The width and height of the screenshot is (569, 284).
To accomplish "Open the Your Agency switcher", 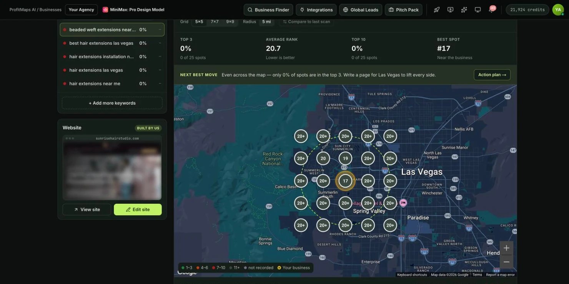I will 81,10.
